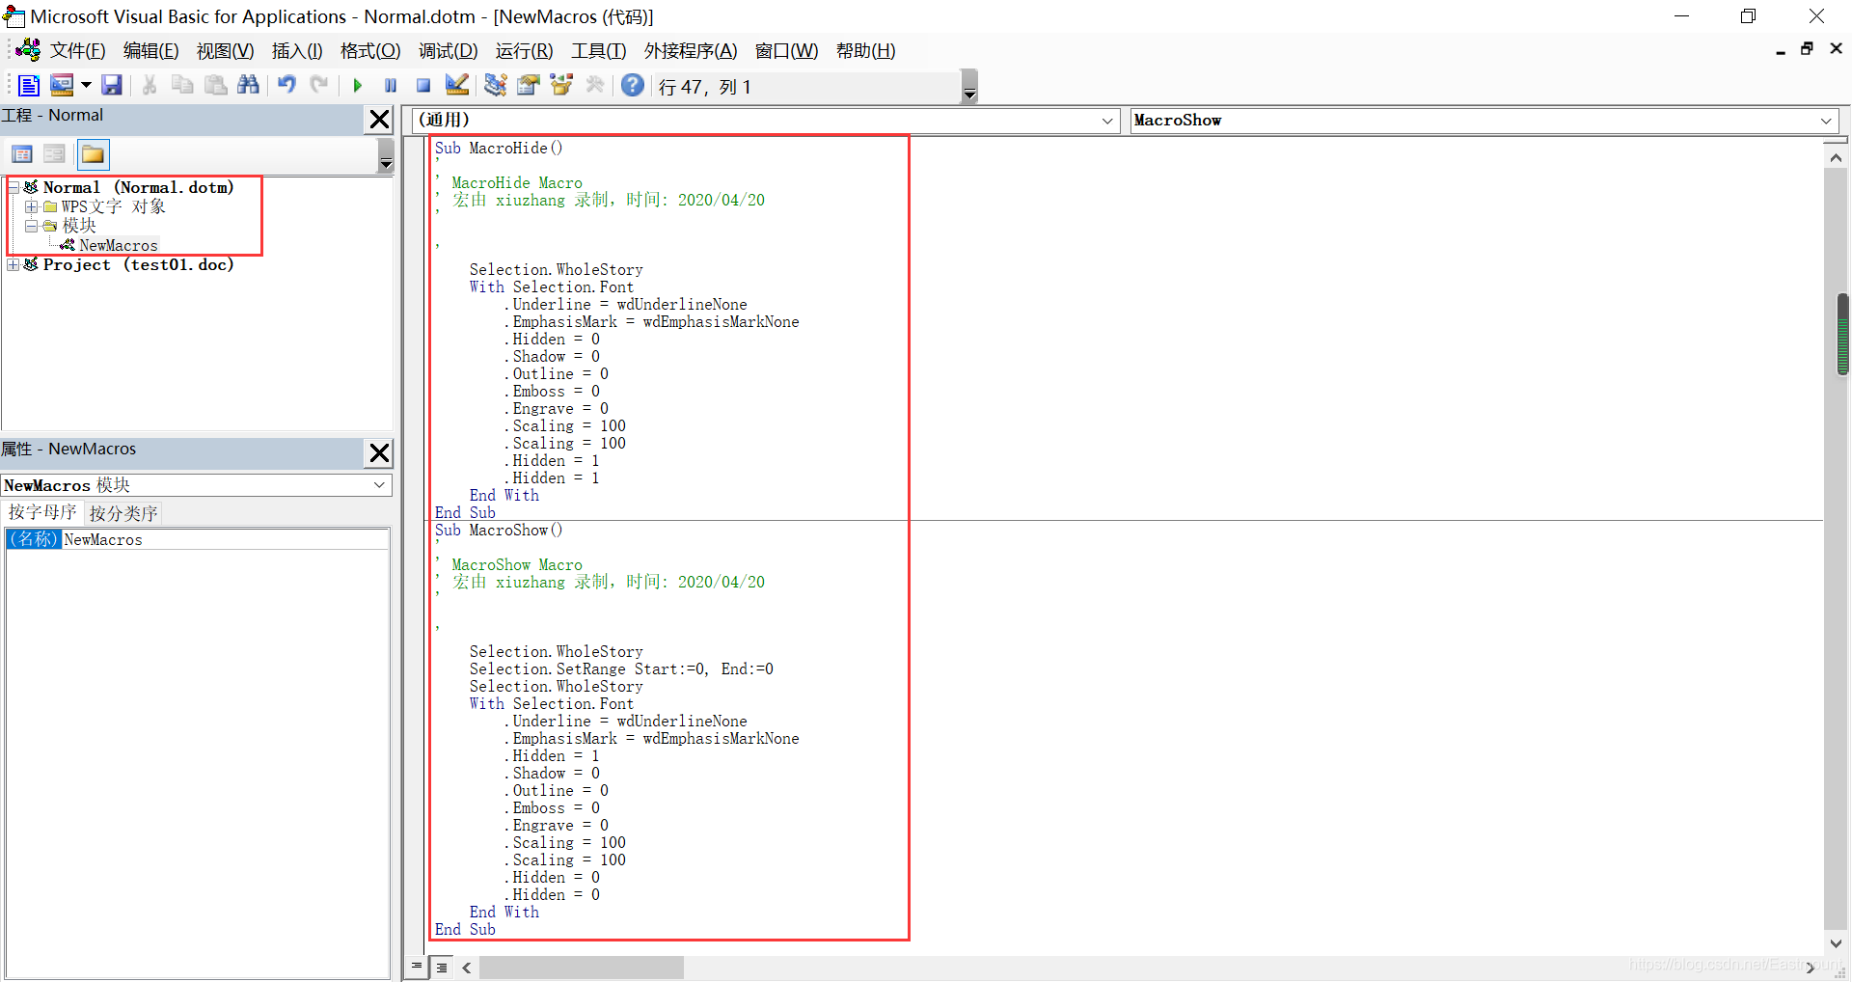Select Project (test01.doc) in the tree
The width and height of the screenshot is (1852, 982).
[138, 264]
